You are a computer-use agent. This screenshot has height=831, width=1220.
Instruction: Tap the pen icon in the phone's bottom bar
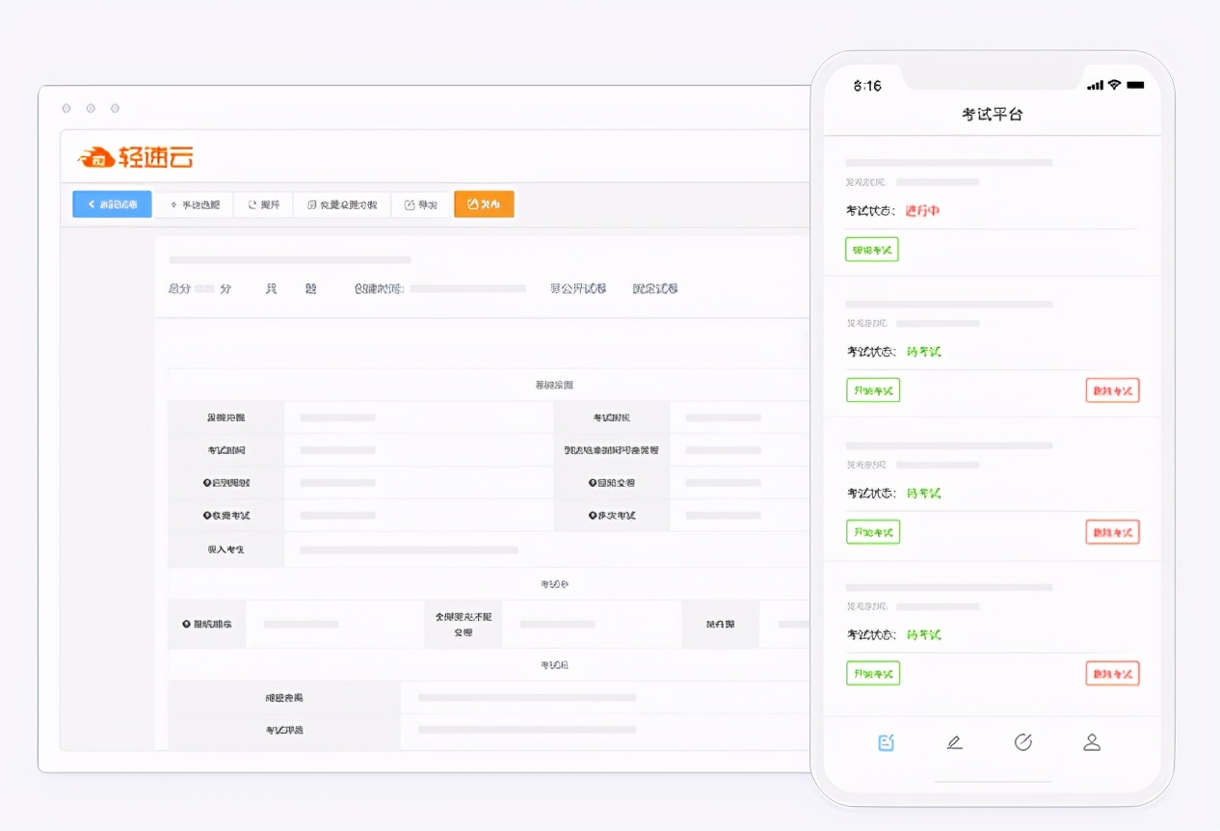955,742
